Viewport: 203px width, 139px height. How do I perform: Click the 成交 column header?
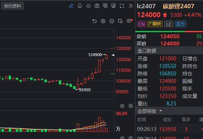167,120
